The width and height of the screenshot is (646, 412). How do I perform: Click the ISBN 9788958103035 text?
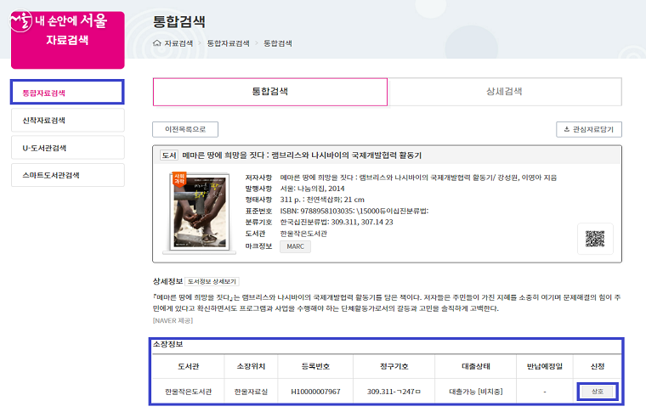pyautogui.click(x=317, y=211)
